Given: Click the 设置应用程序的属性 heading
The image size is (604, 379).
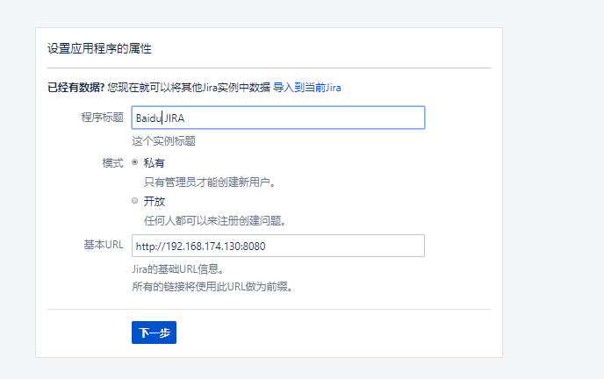Looking at the screenshot, I should [99, 49].
